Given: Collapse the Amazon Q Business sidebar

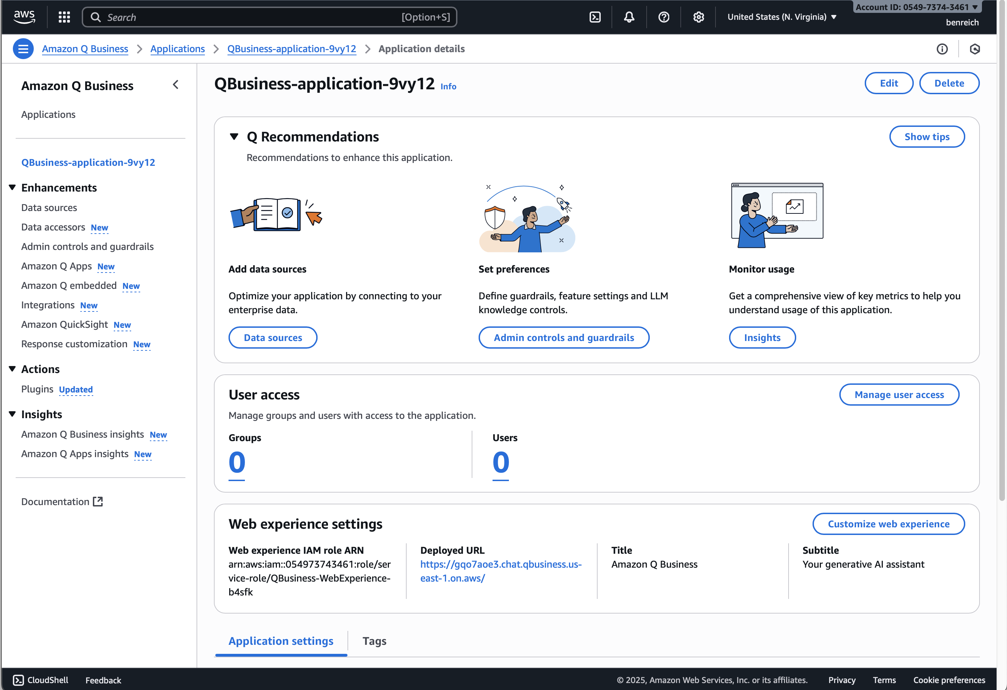Looking at the screenshot, I should (176, 85).
